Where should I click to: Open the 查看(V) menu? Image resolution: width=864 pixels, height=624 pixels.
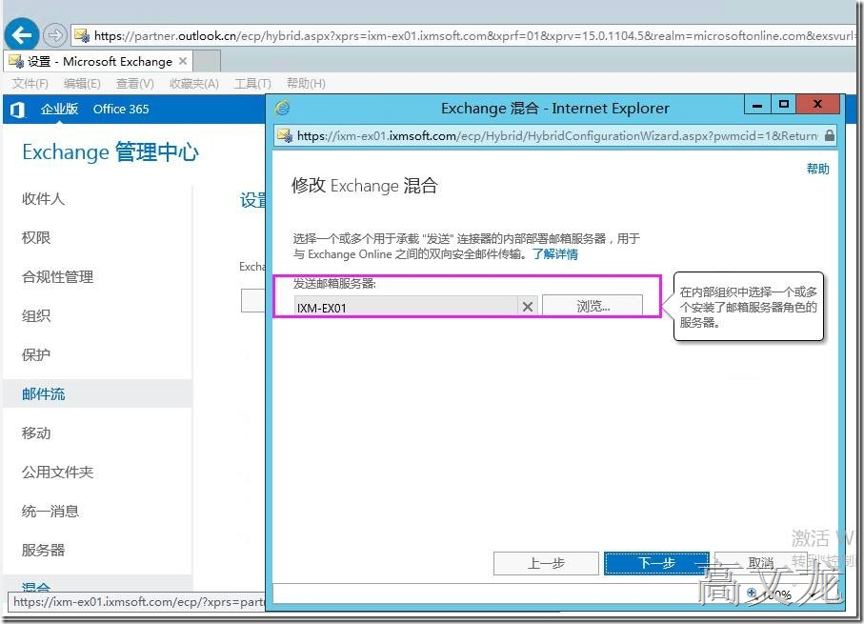(x=134, y=83)
